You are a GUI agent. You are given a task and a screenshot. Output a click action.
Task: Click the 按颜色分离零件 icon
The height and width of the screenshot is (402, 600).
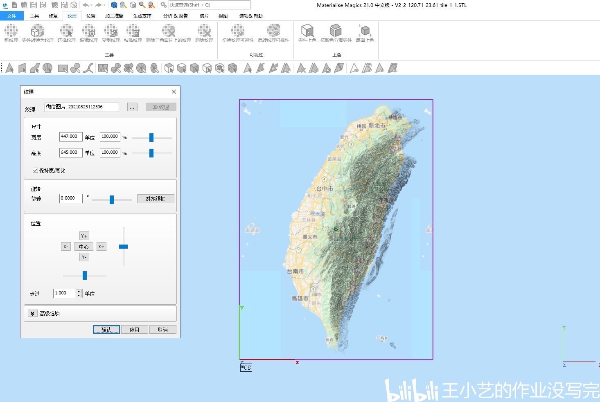click(336, 33)
